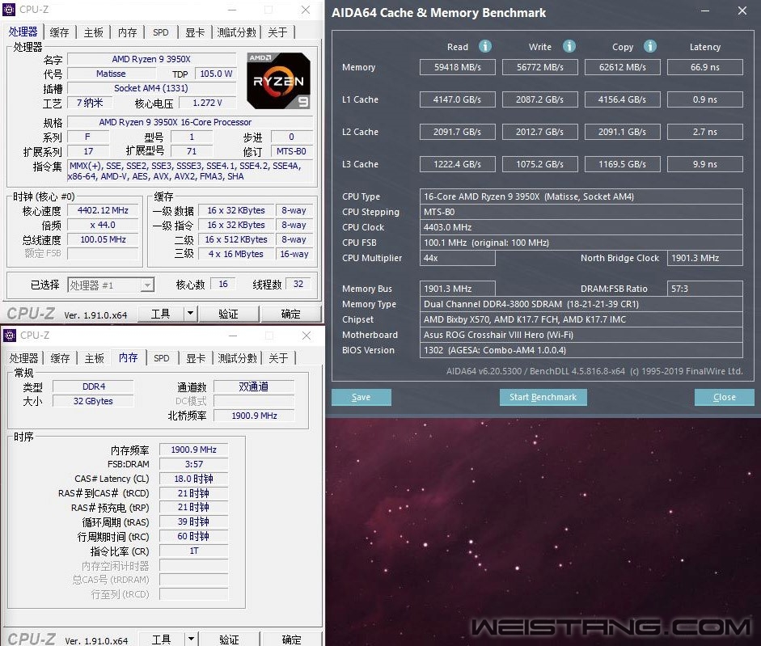Click the Copy info icon in AIDA64
The height and width of the screenshot is (646, 761).
650,46
